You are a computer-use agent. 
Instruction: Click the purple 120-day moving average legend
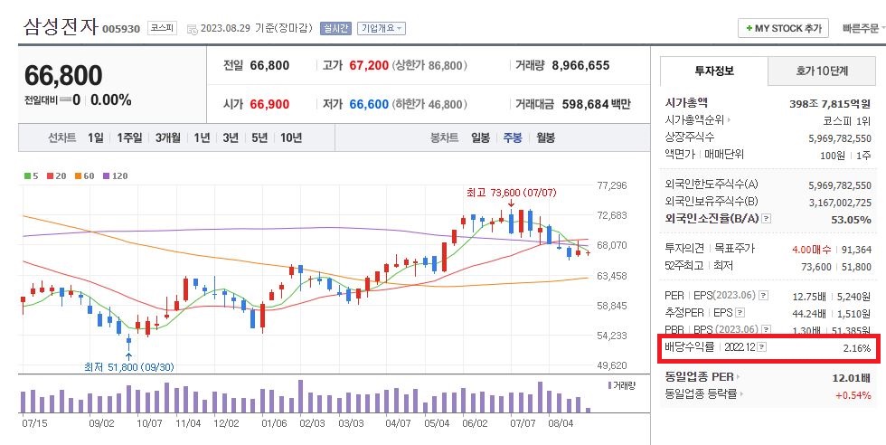coord(116,175)
